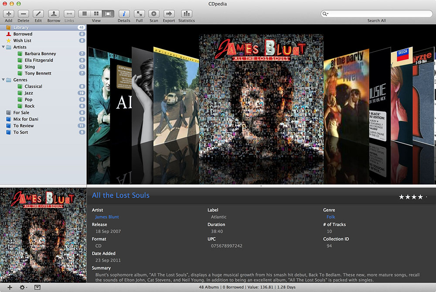The image size is (436, 292).
Task: Click the Abbey Road album cover
Action: [x=176, y=96]
